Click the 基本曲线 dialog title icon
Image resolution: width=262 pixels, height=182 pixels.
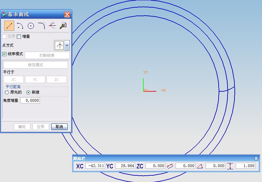[4, 14]
